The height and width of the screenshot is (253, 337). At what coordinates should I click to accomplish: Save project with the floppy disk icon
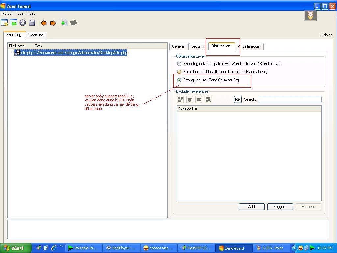(x=32, y=23)
